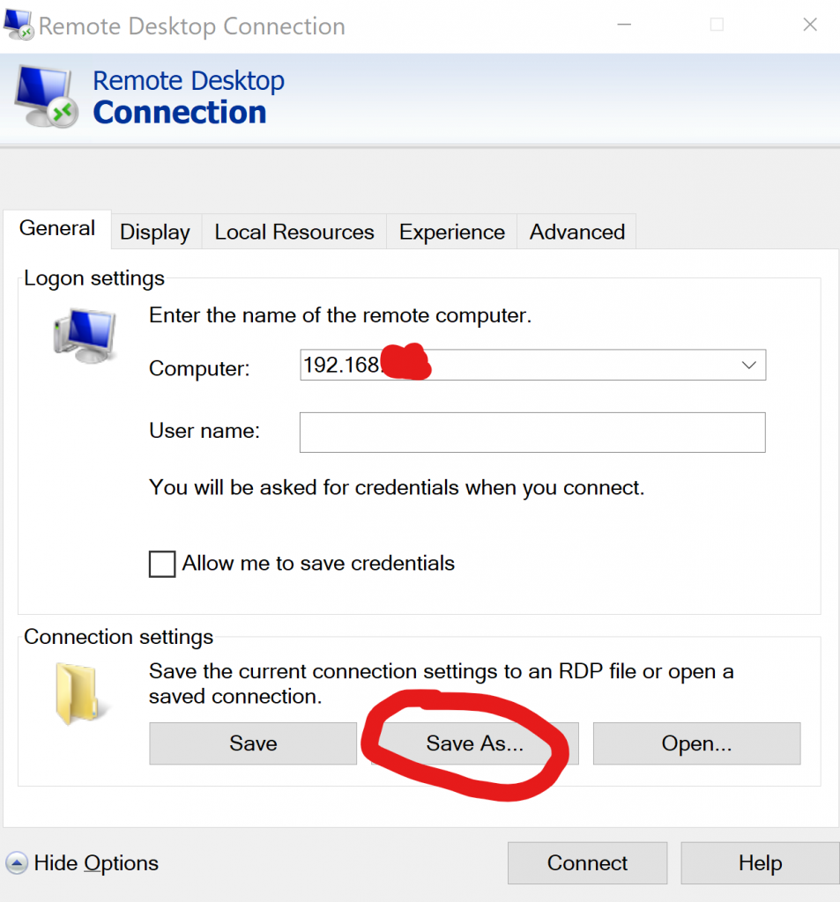Click the 'User name:' label
Viewport: 840px width, 902px height.
tap(204, 430)
